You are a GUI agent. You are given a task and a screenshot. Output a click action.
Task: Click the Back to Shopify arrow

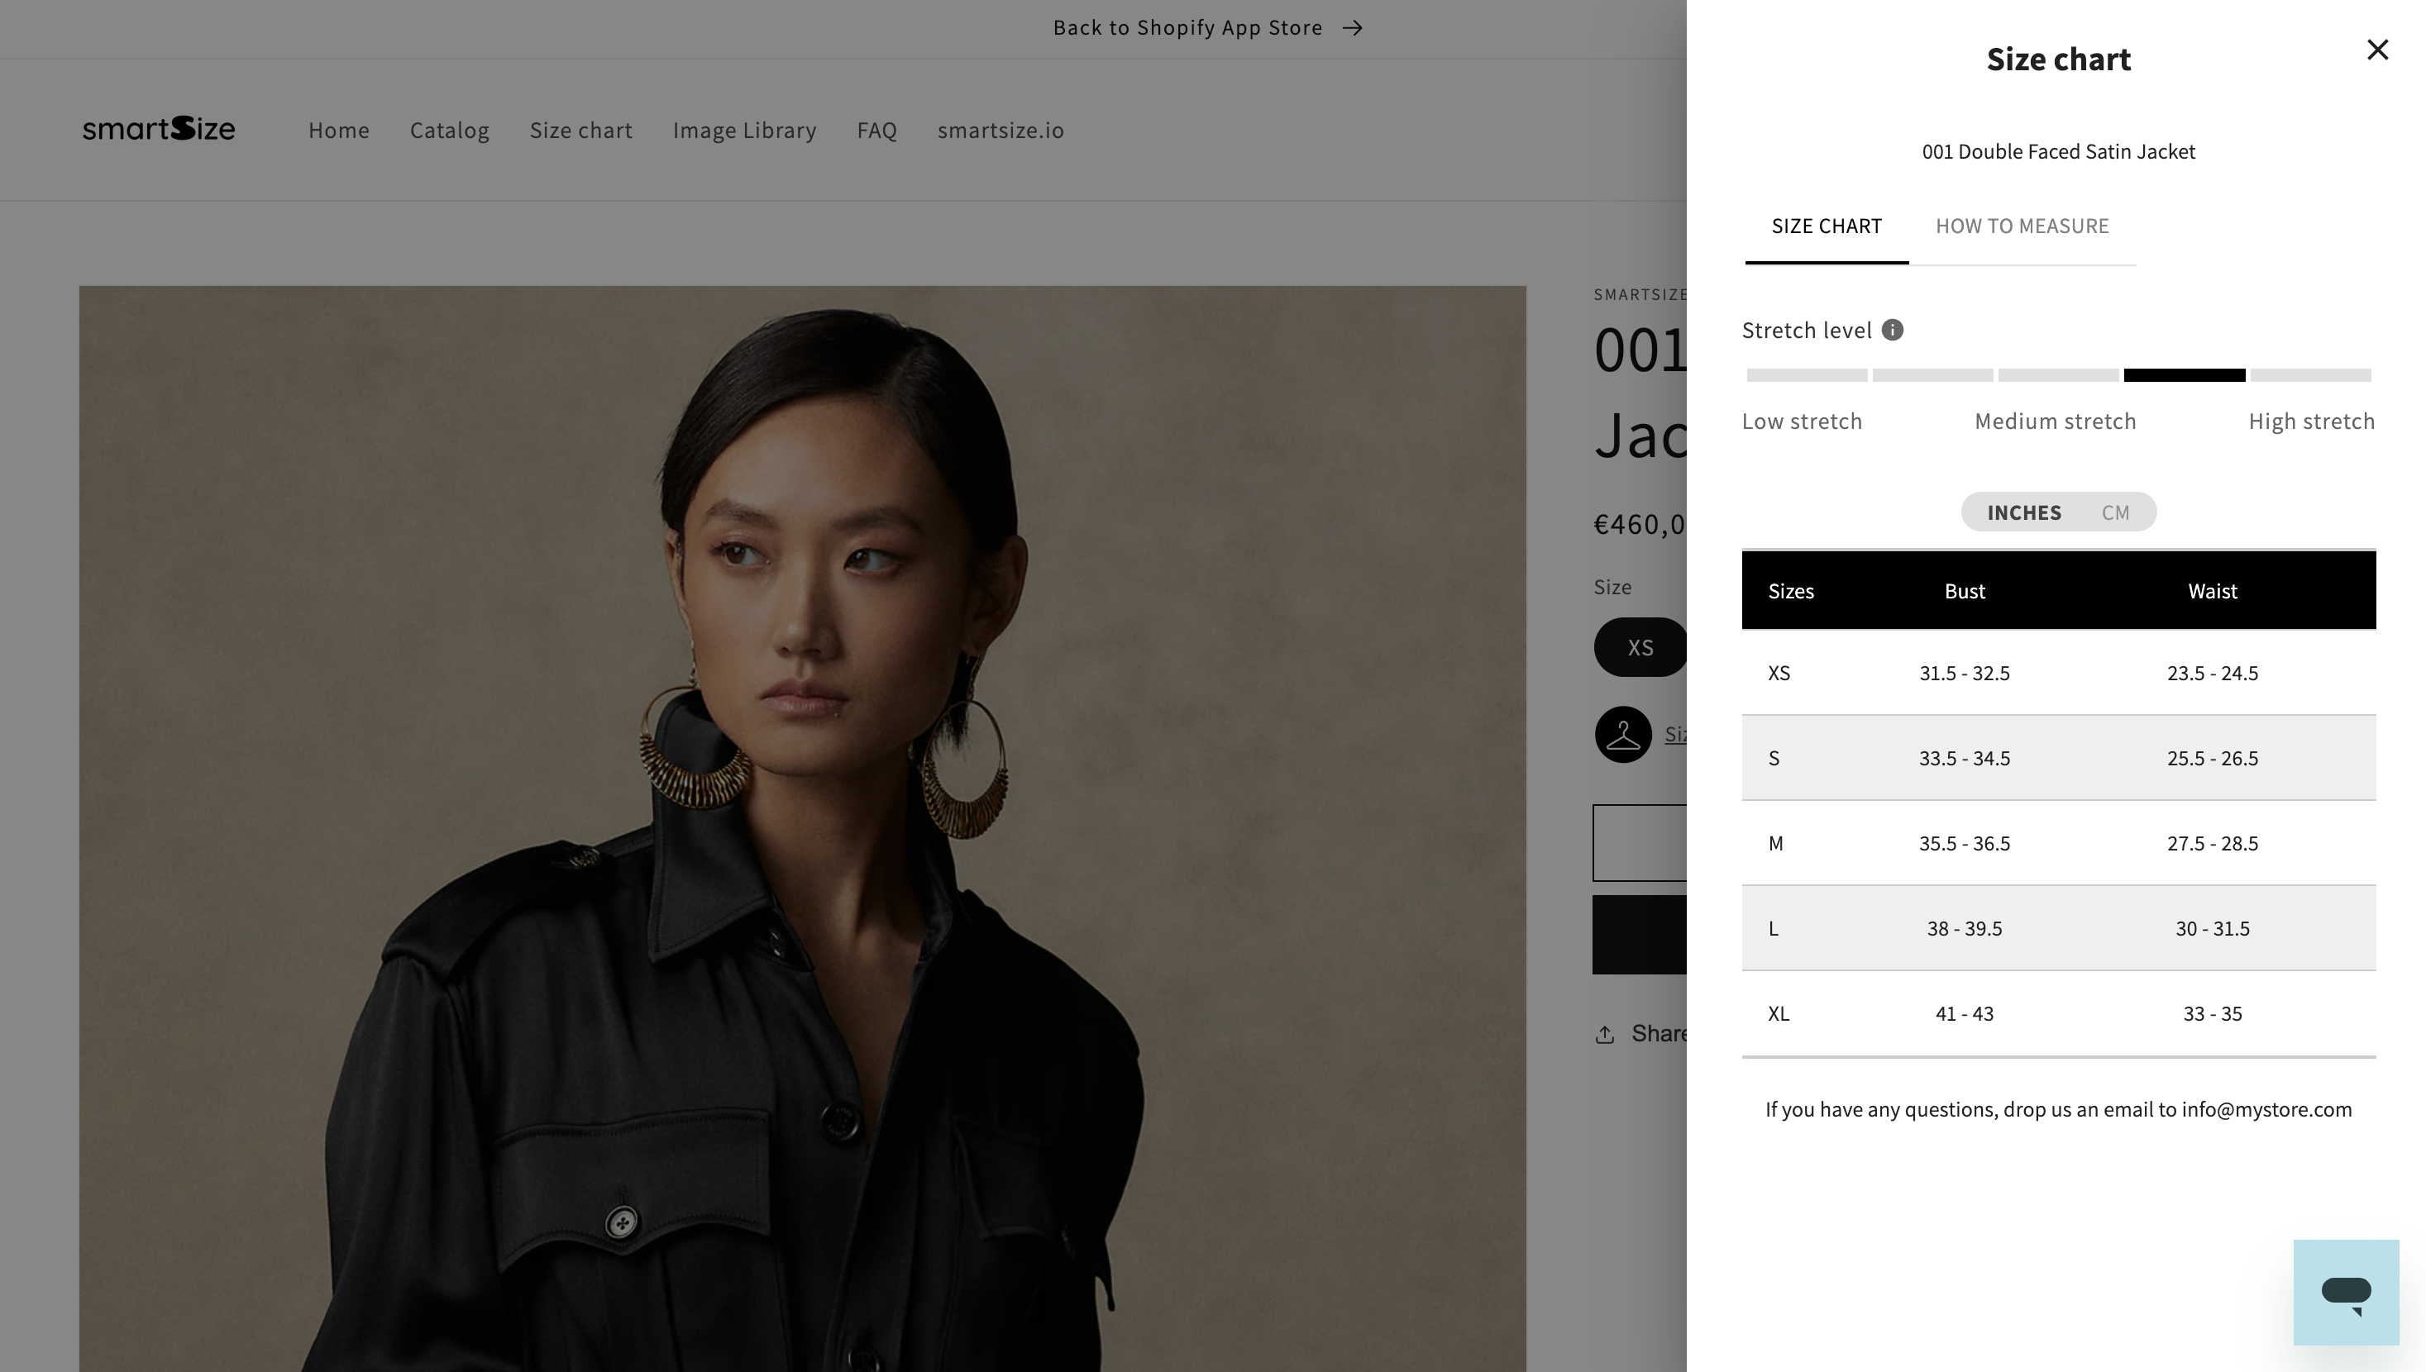click(1353, 28)
